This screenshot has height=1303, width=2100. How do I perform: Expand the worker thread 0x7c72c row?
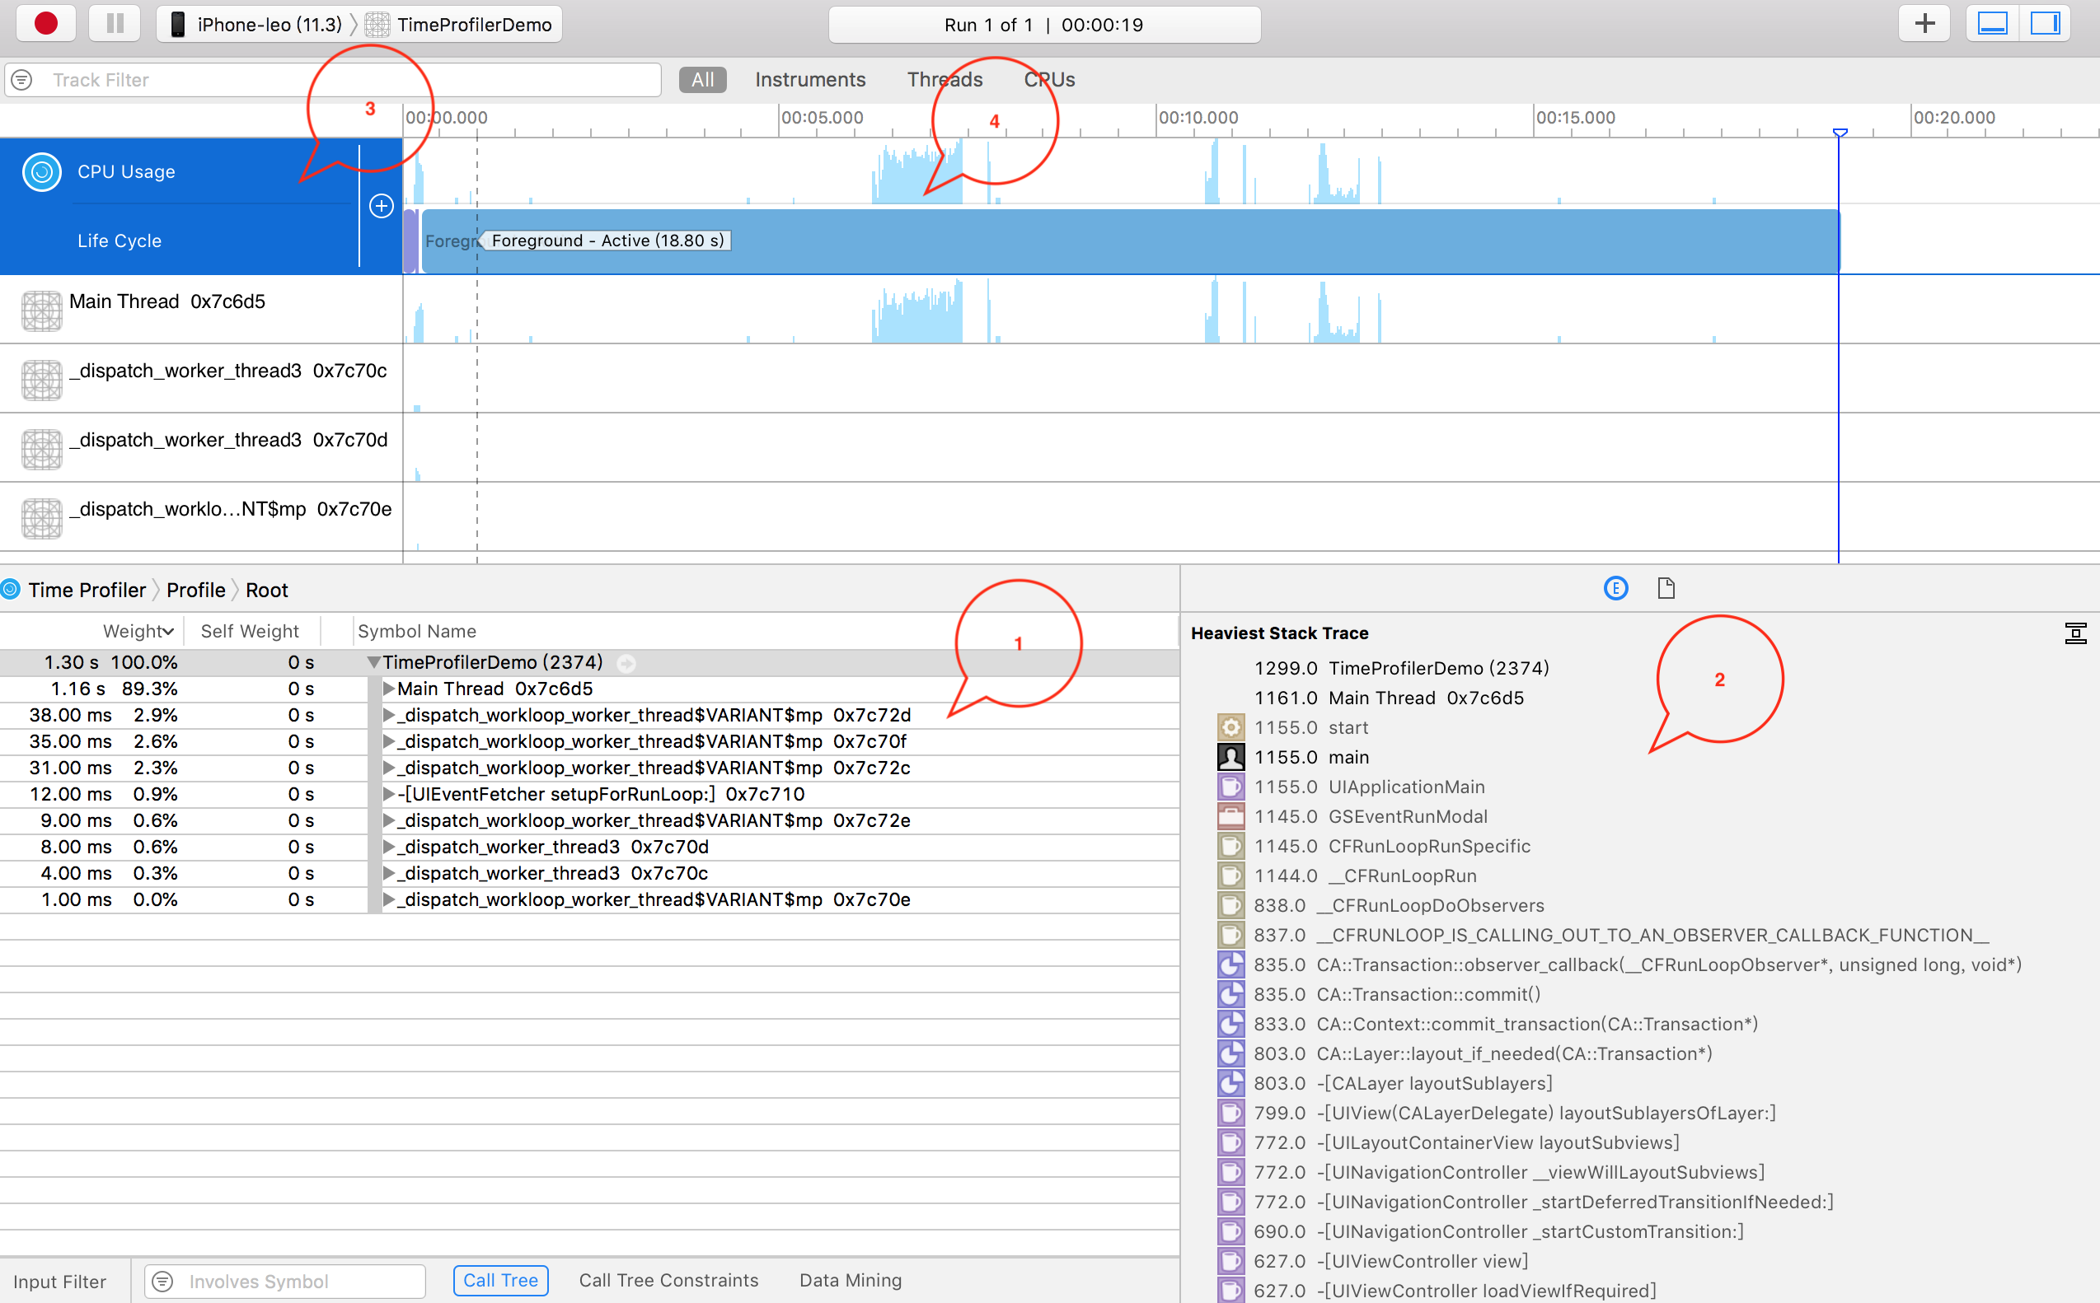pyautogui.click(x=389, y=768)
